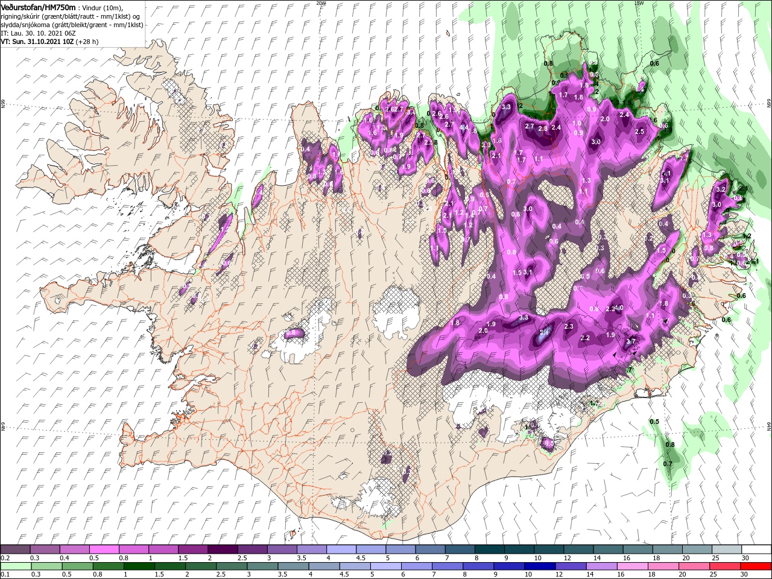
Task: Click the 0.5 value over the southeast ocean
Action: point(654,422)
